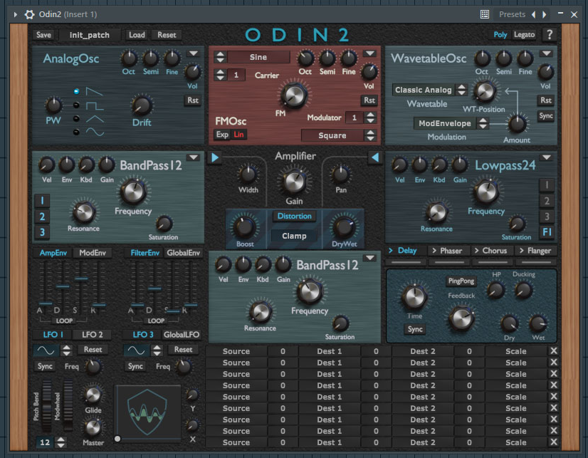Enable Poly voice mode

click(x=500, y=35)
